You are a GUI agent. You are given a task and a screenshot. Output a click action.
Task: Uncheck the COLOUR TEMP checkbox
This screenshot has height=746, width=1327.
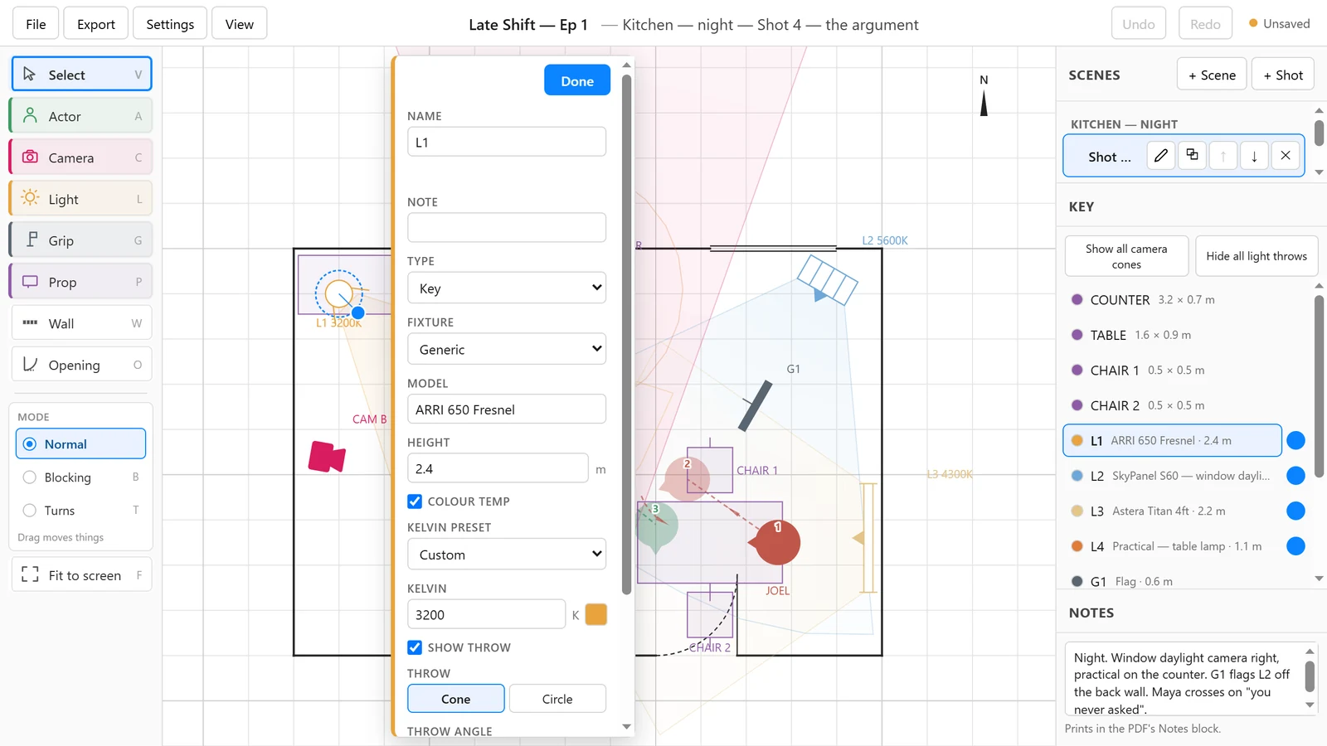pyautogui.click(x=415, y=501)
